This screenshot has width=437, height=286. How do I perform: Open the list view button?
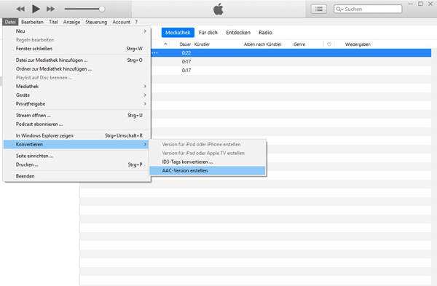click(319, 9)
